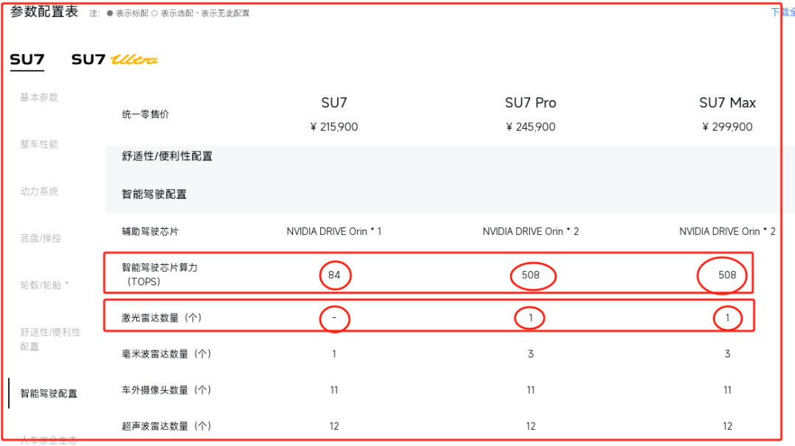
Task: Click the 参数配置表 page title
Action: tap(44, 12)
